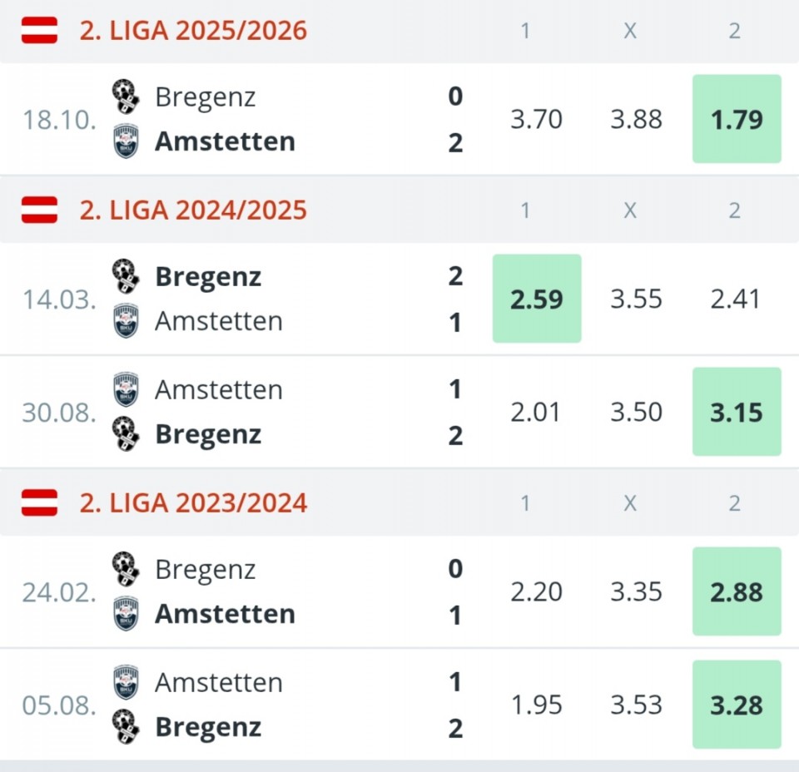Select the highlighted 3.28 away odds
Image resolution: width=799 pixels, height=772 pixels.
click(x=737, y=705)
